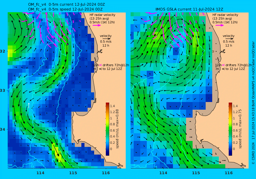Click the dark blue eddy center cell on right map
The image size is (256, 179).
click(176, 51)
